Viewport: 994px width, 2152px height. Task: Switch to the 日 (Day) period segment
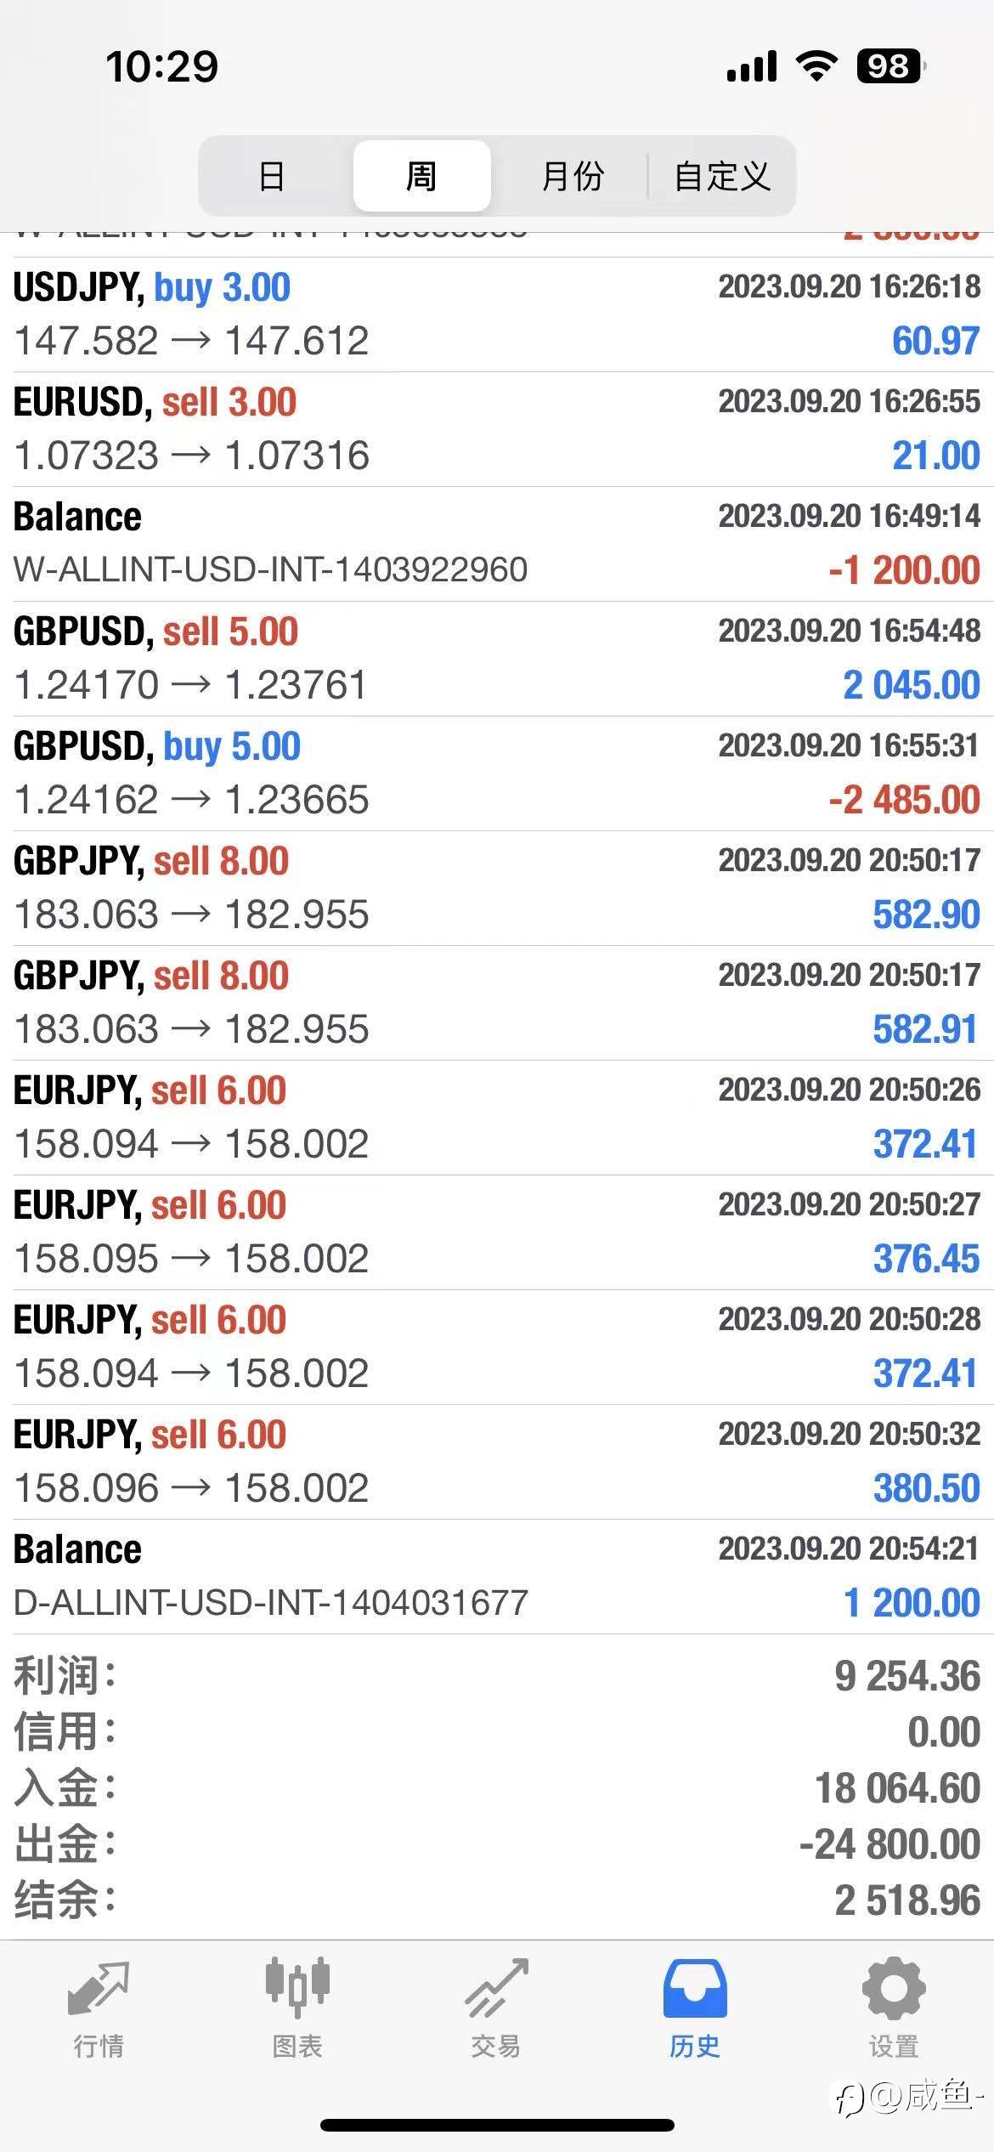(x=272, y=176)
